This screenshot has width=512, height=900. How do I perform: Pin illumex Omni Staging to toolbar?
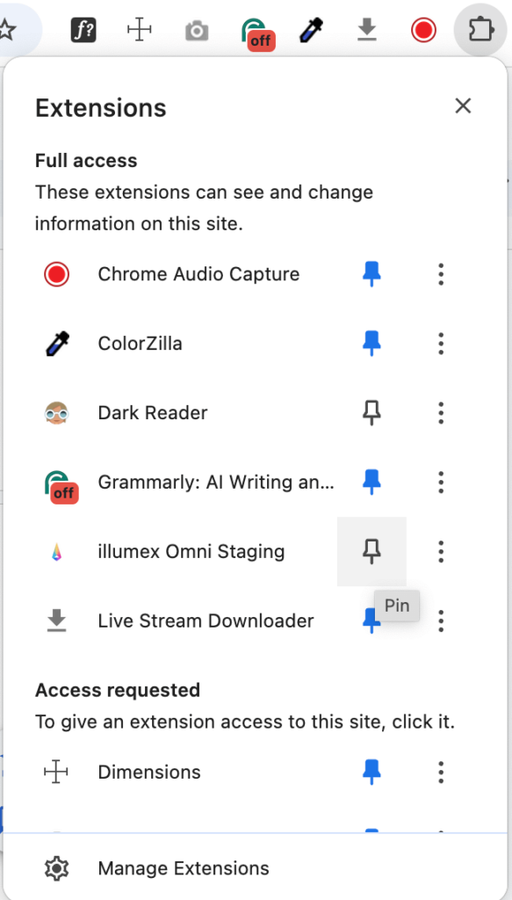(371, 552)
